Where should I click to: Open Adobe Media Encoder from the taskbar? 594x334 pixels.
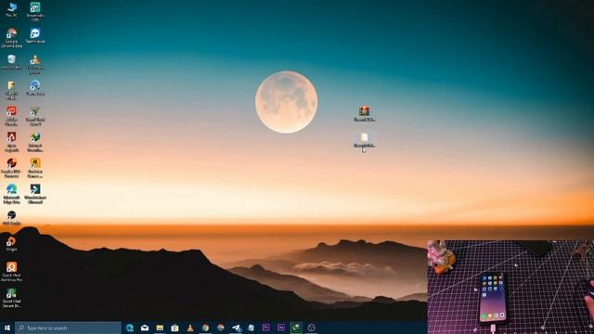[281, 328]
